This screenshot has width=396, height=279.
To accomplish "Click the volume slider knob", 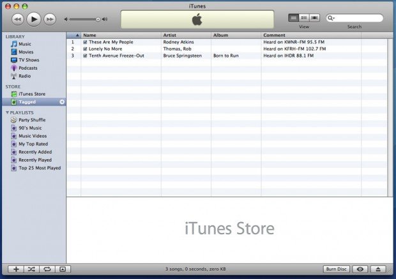I will pos(98,19).
